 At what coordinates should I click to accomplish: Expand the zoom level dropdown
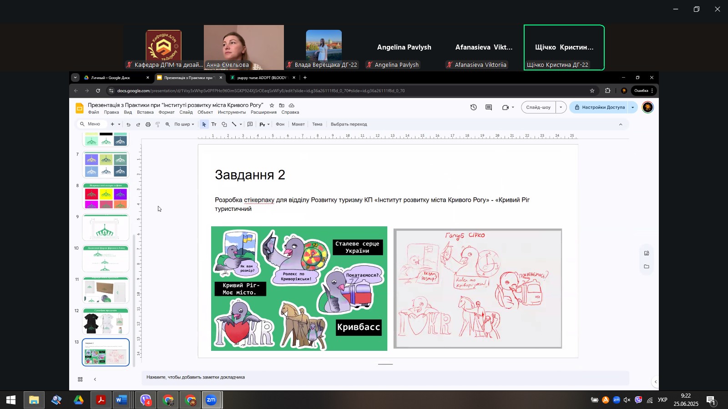(184, 125)
